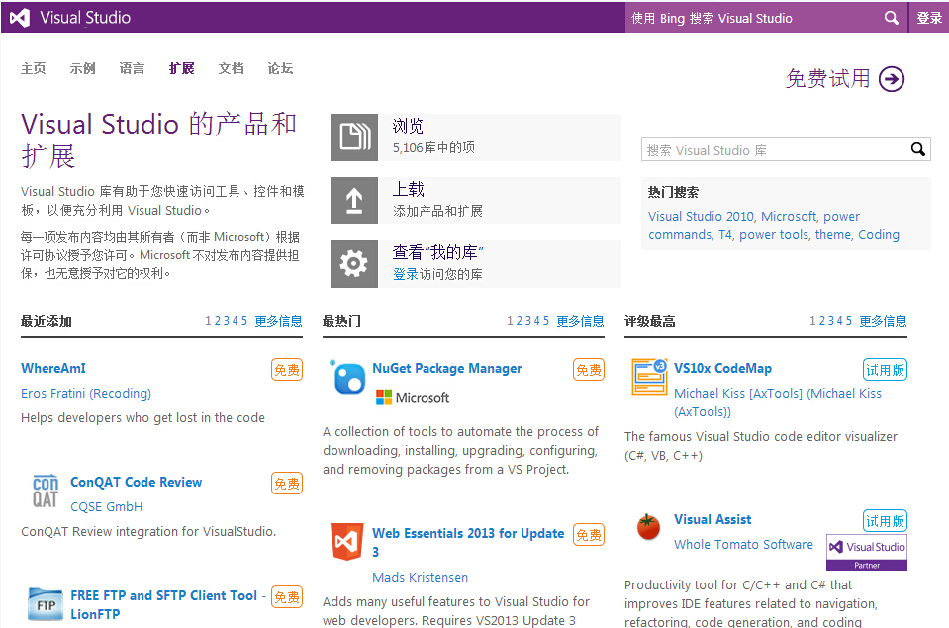Click the Microsoft logo under NuGet
949x628 pixels.
(x=413, y=398)
